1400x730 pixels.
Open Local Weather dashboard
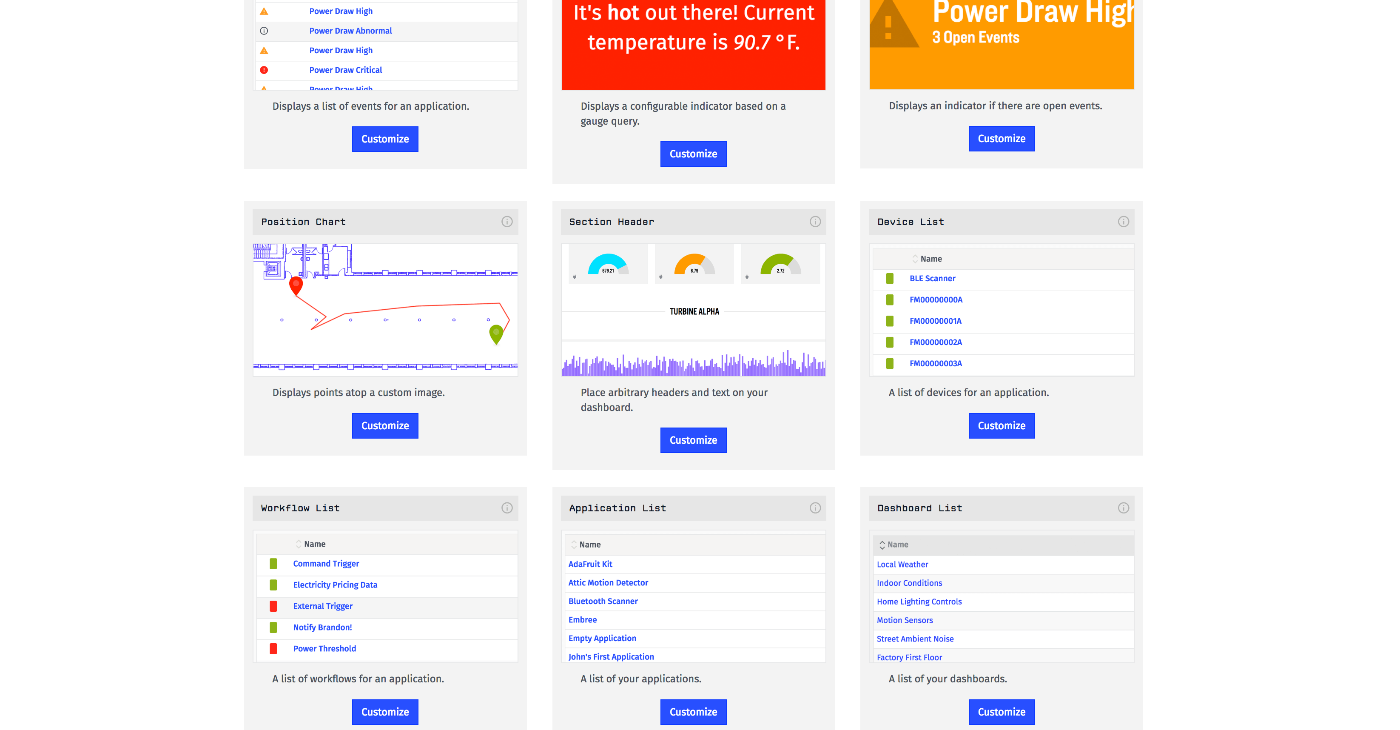point(902,564)
